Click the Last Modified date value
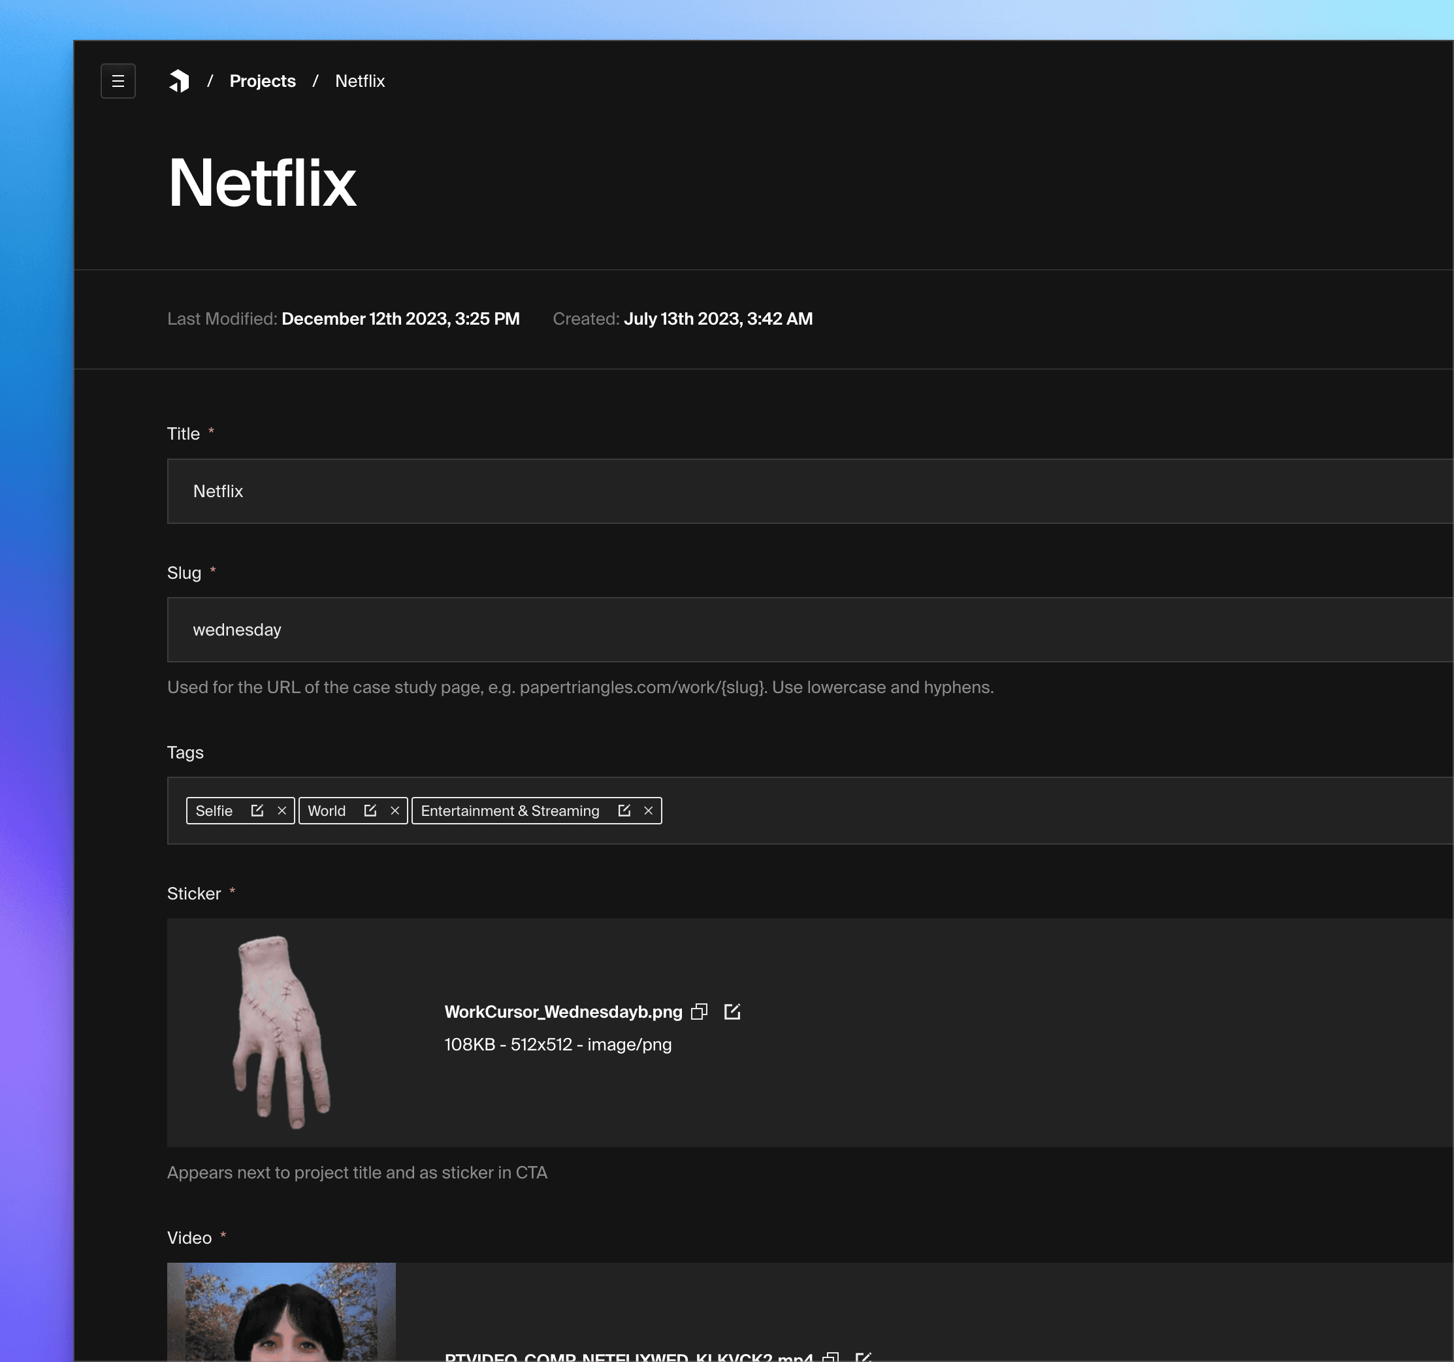Screen dimensions: 1454x1362 [x=401, y=319]
